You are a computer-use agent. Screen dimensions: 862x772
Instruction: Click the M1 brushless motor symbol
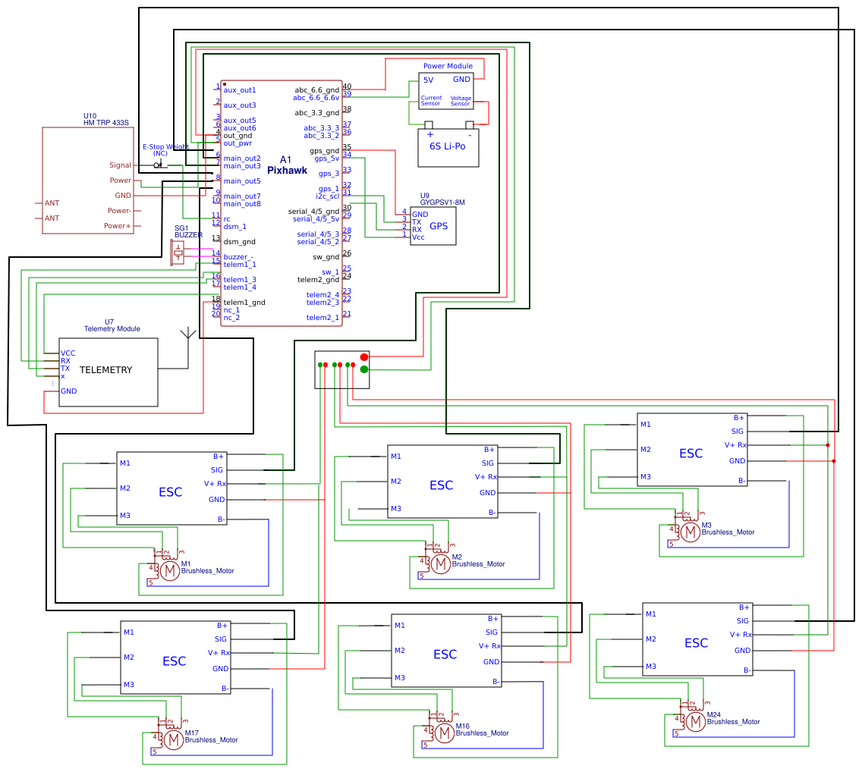[x=169, y=571]
